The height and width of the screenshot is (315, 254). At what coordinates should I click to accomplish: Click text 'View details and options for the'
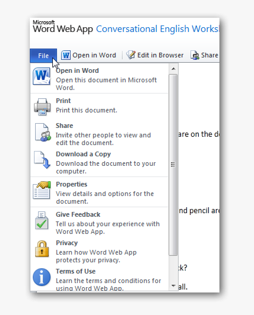(x=105, y=194)
